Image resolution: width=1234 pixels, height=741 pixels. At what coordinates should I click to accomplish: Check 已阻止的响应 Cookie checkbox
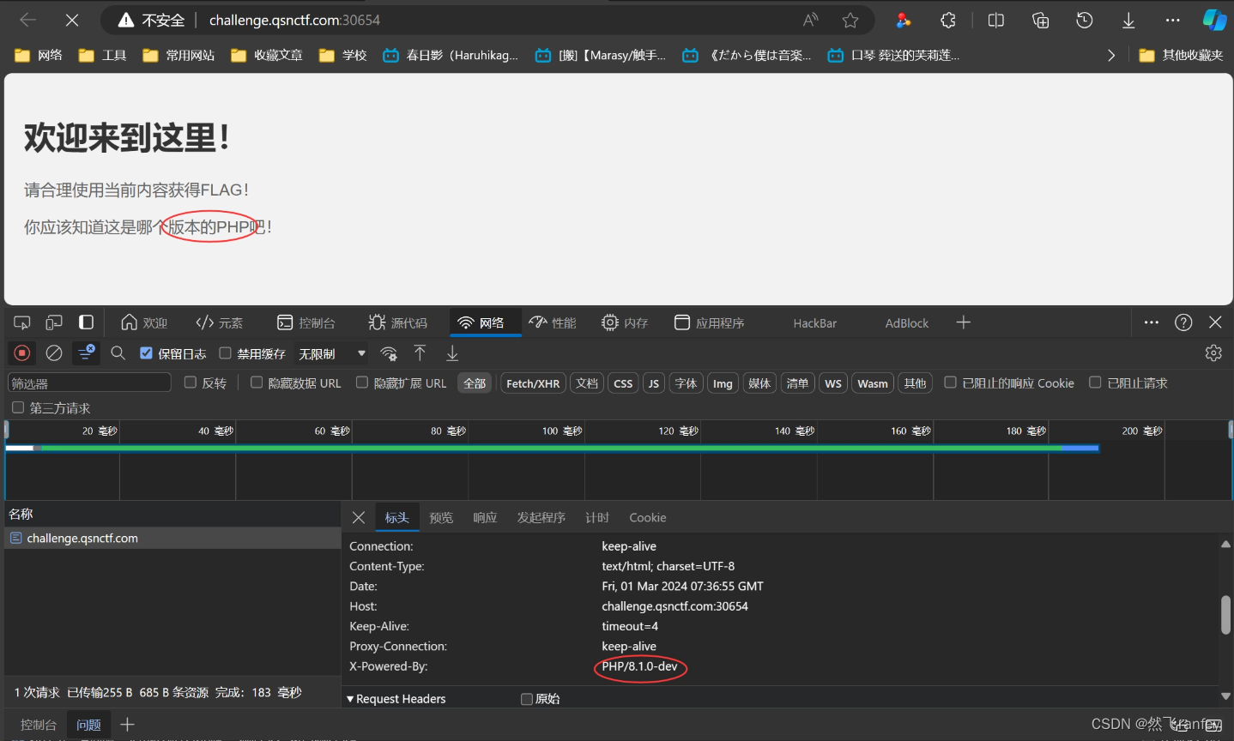click(x=951, y=383)
